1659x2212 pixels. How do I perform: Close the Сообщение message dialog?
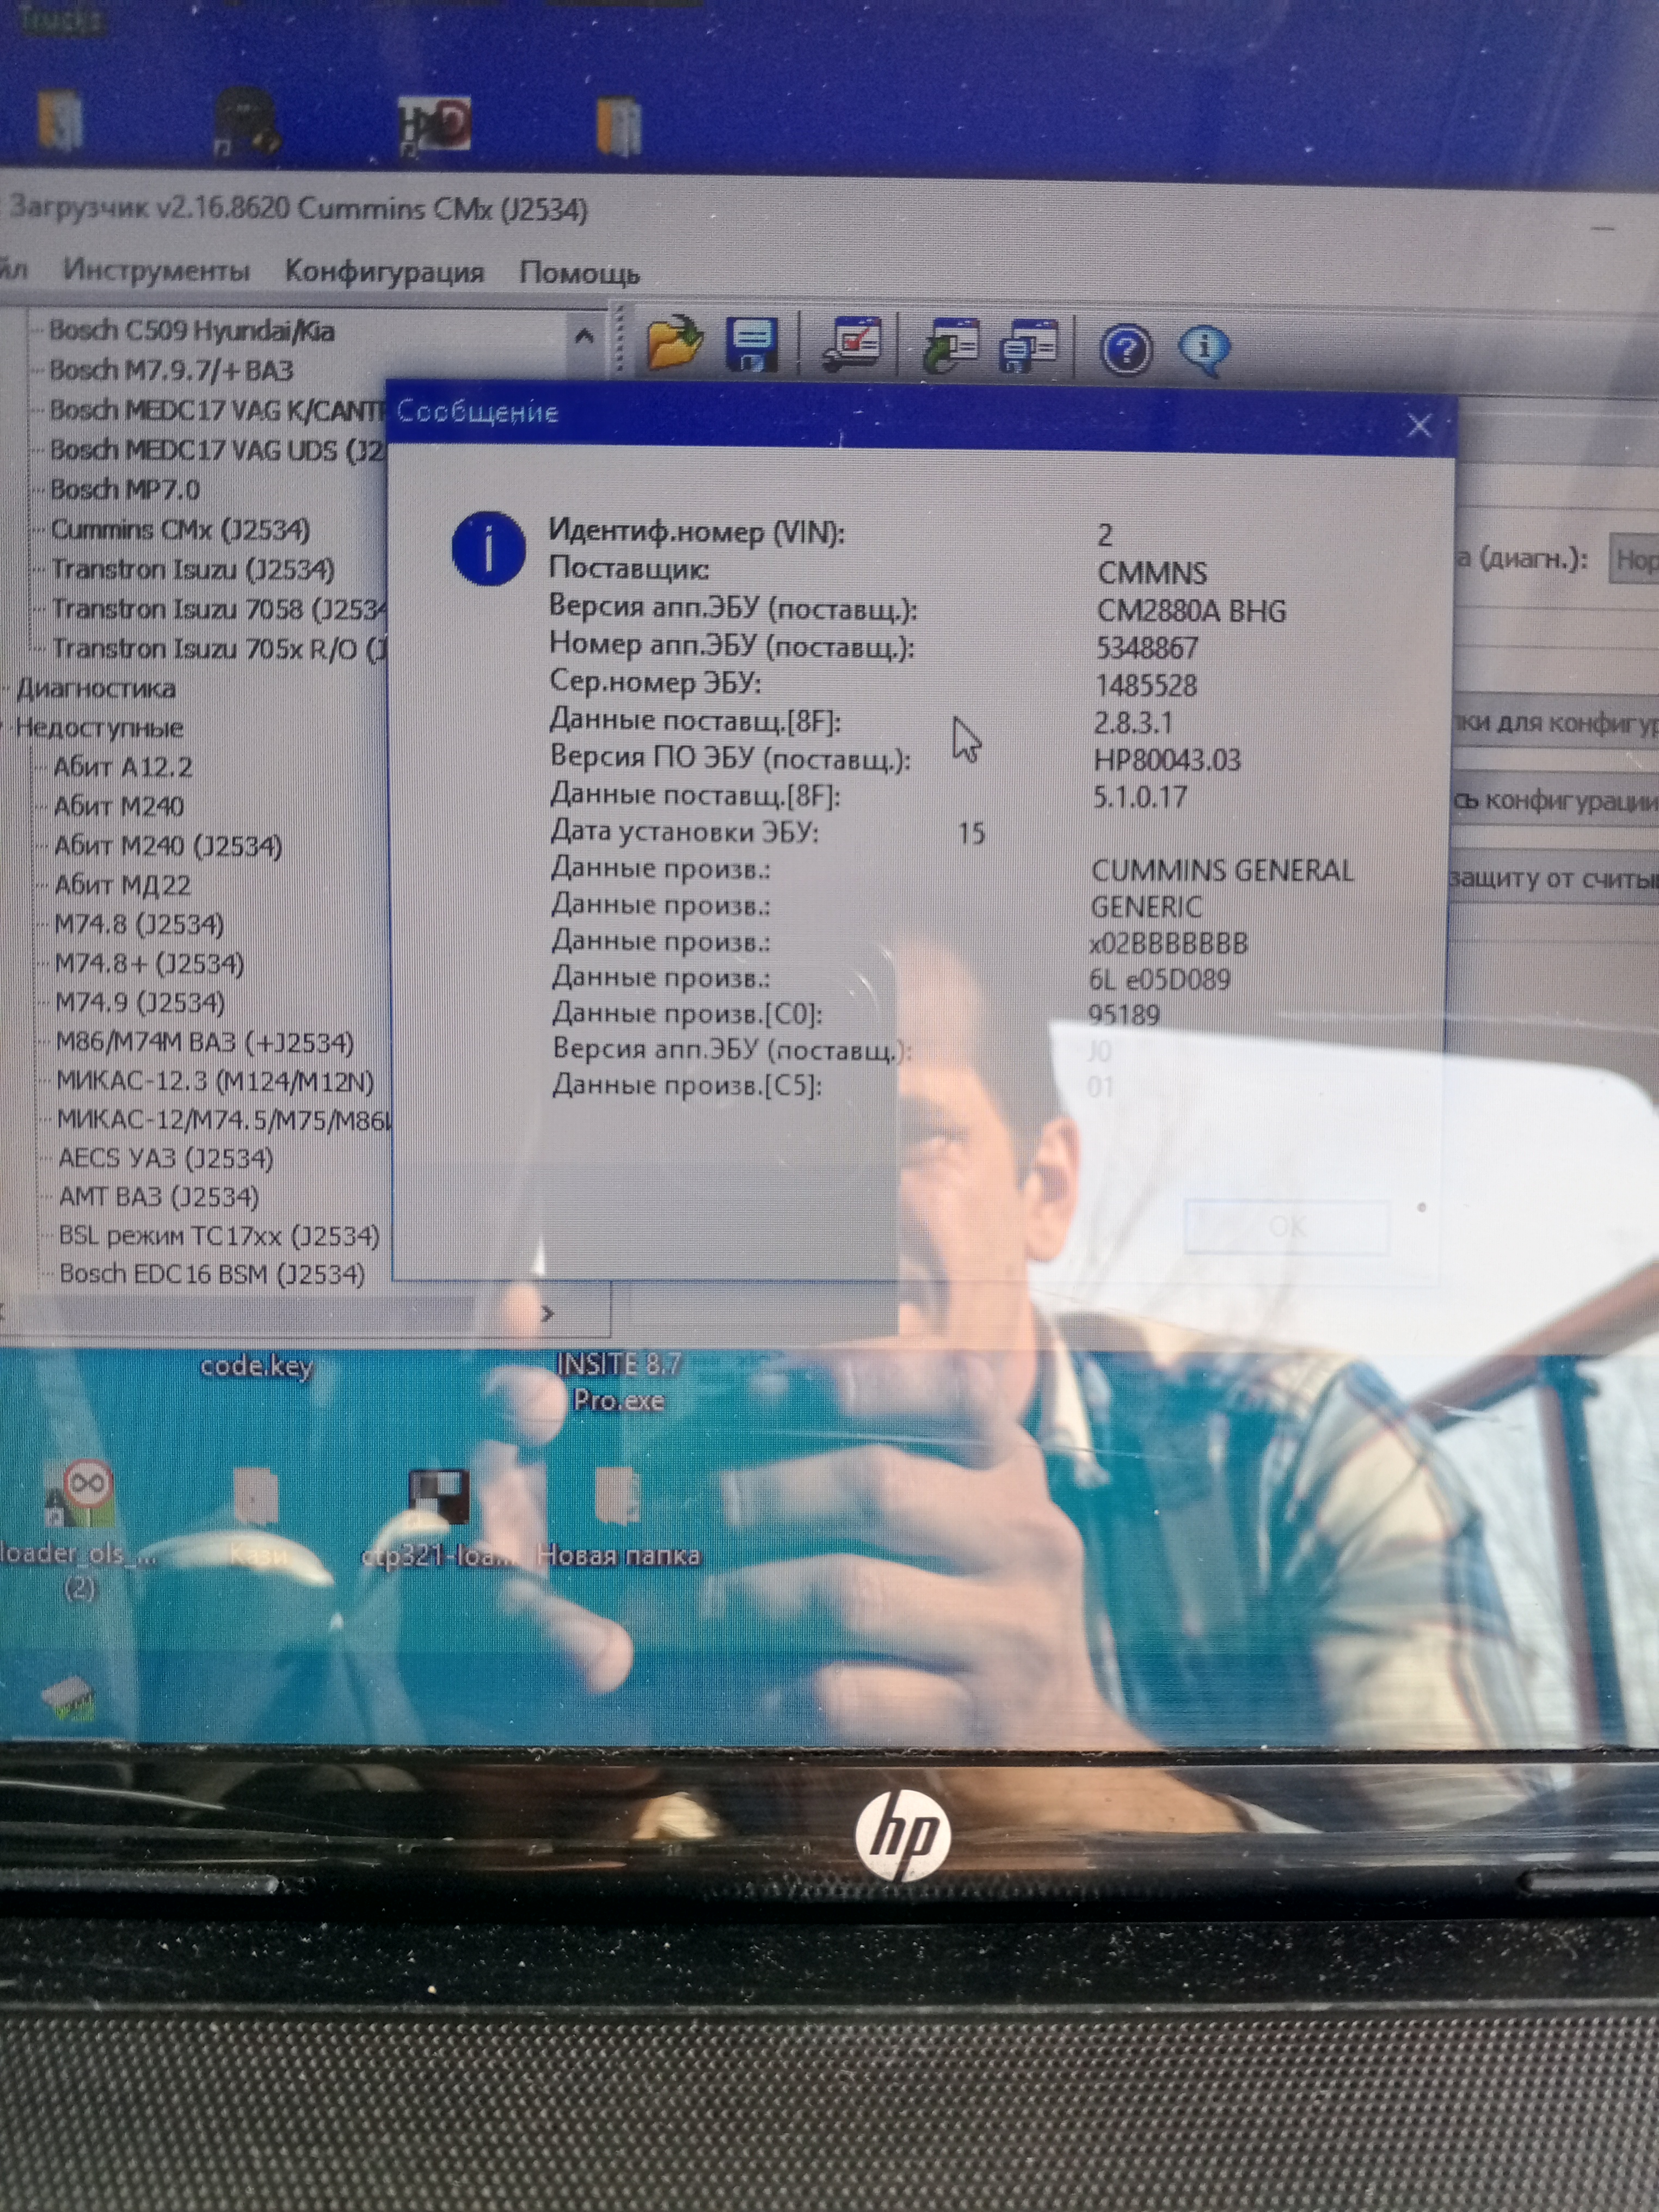1418,426
